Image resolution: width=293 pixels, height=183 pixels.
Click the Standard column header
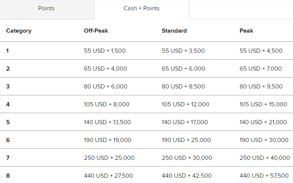174,31
